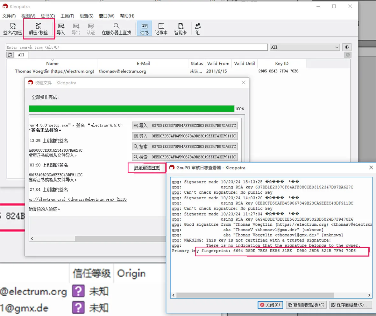This screenshot has width=376, height=316.
Task: Open the 文件(F) menu
Action: (9, 16)
